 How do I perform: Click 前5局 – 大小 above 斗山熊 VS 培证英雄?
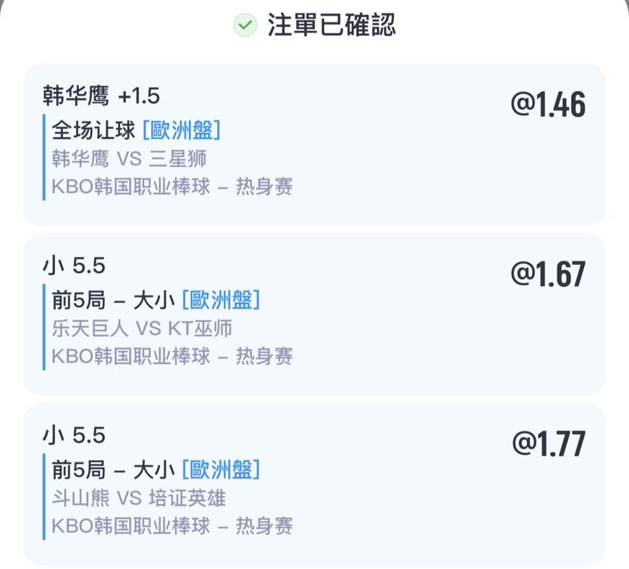[114, 470]
